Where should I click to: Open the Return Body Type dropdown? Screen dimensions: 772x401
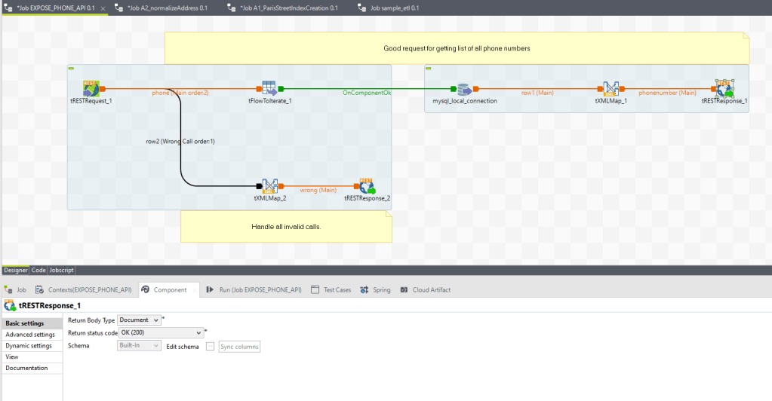tap(139, 320)
